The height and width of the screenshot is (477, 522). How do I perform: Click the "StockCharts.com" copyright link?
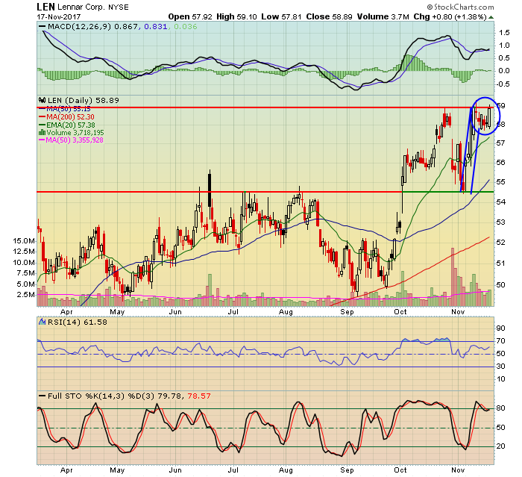pyautogui.click(x=460, y=7)
